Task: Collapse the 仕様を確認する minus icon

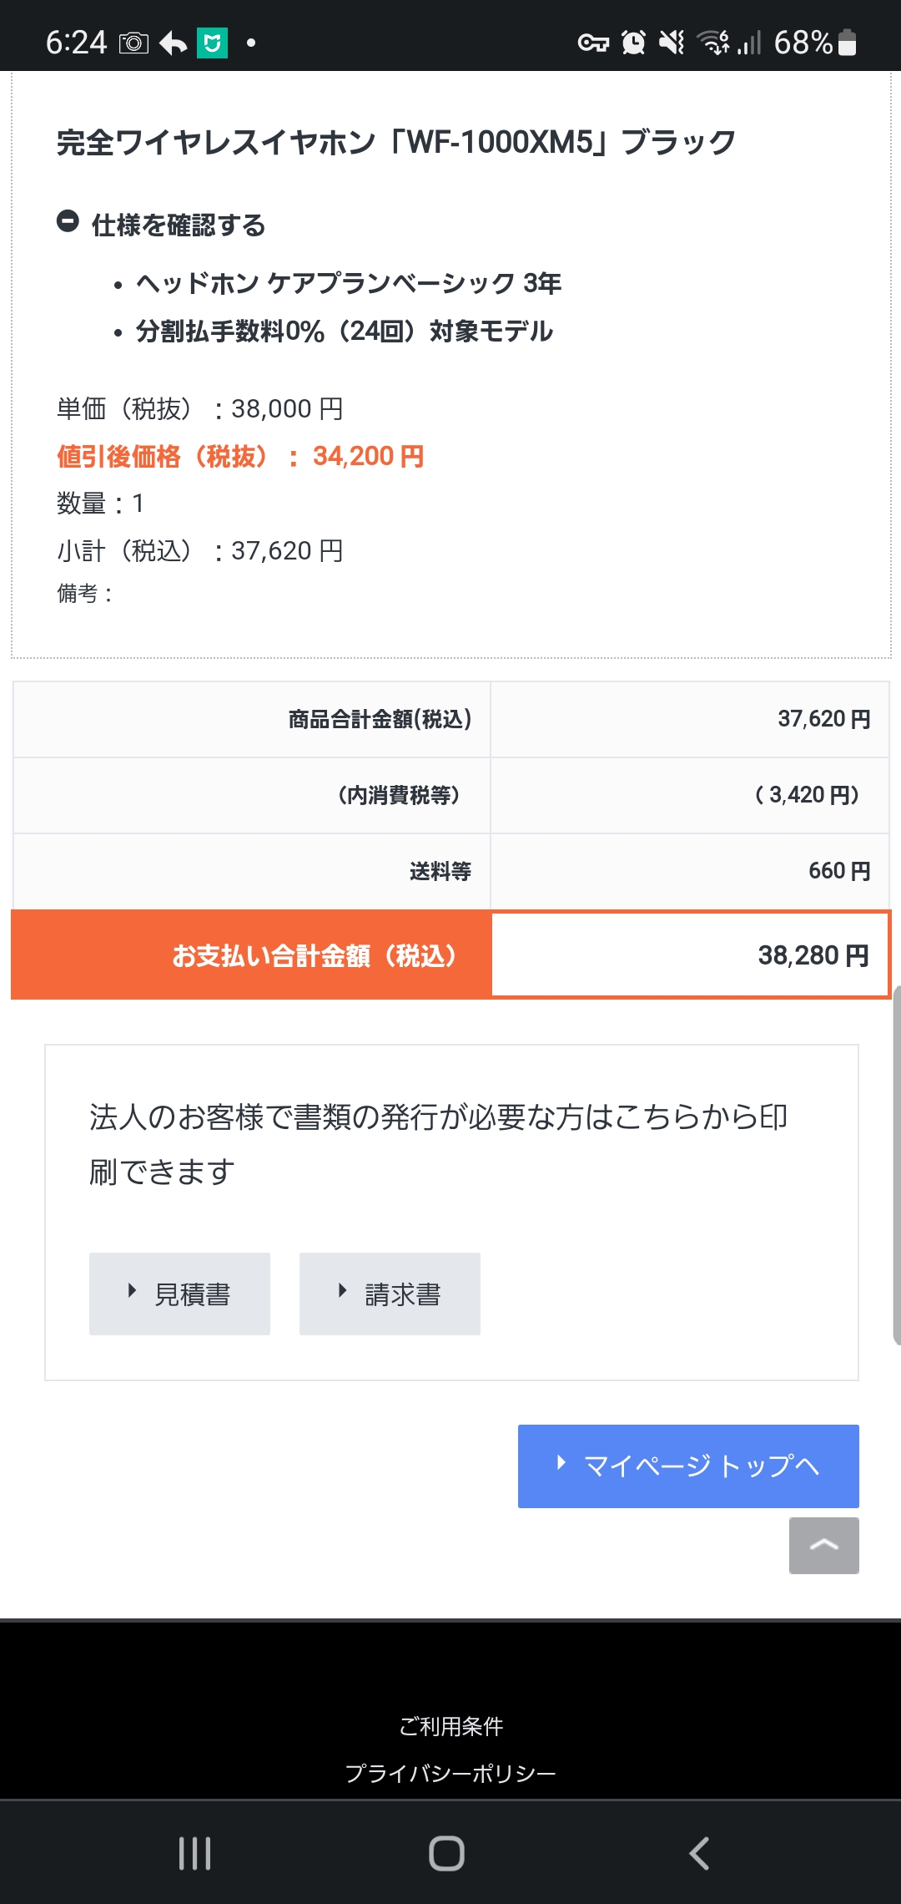Action: tap(68, 221)
